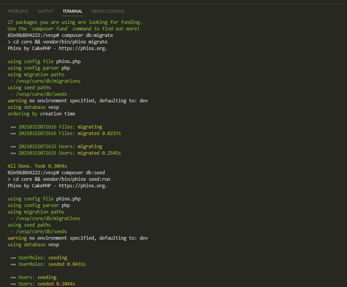The width and height of the screenshot is (347, 287).
Task: Open the DEBUG CONSOLE tab
Action: (108, 11)
